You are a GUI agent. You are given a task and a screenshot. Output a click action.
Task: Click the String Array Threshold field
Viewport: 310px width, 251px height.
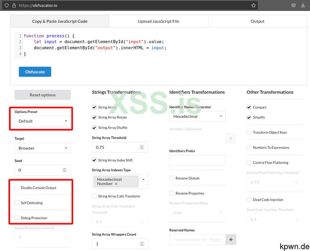120,147
